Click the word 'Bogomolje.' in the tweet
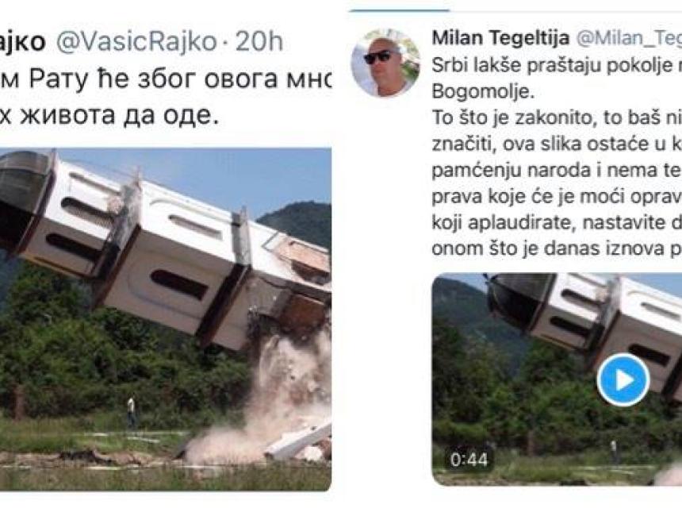This screenshot has height=508, width=682. [x=483, y=92]
